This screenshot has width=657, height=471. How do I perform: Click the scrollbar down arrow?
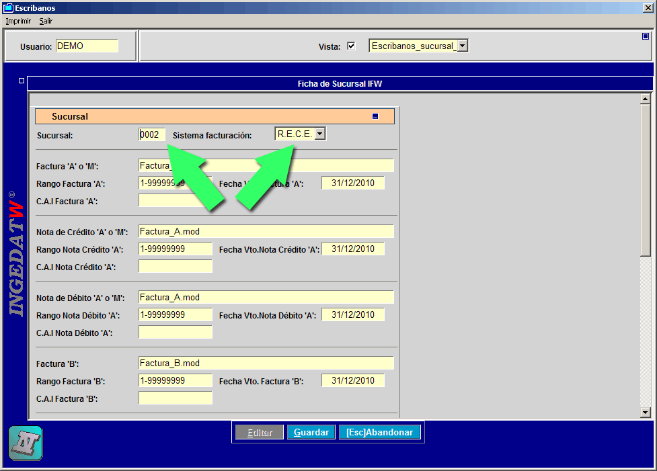tap(646, 413)
